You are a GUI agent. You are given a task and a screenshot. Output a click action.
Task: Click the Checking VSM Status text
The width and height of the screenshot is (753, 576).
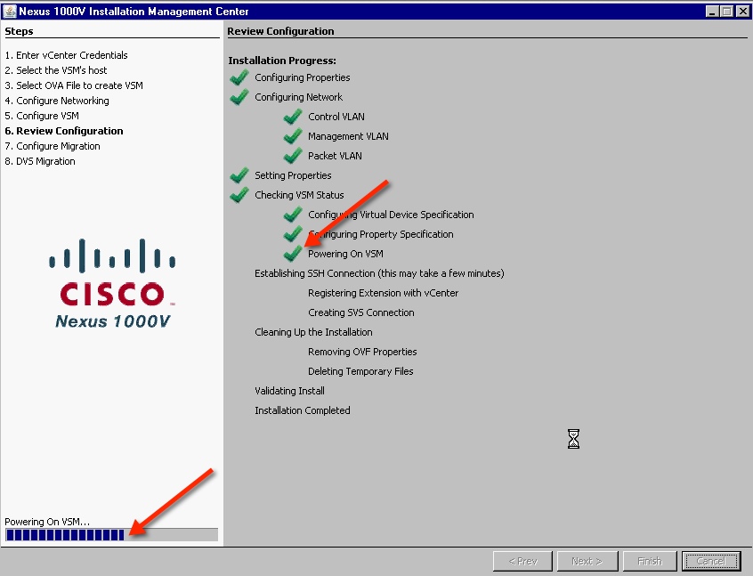click(x=299, y=195)
